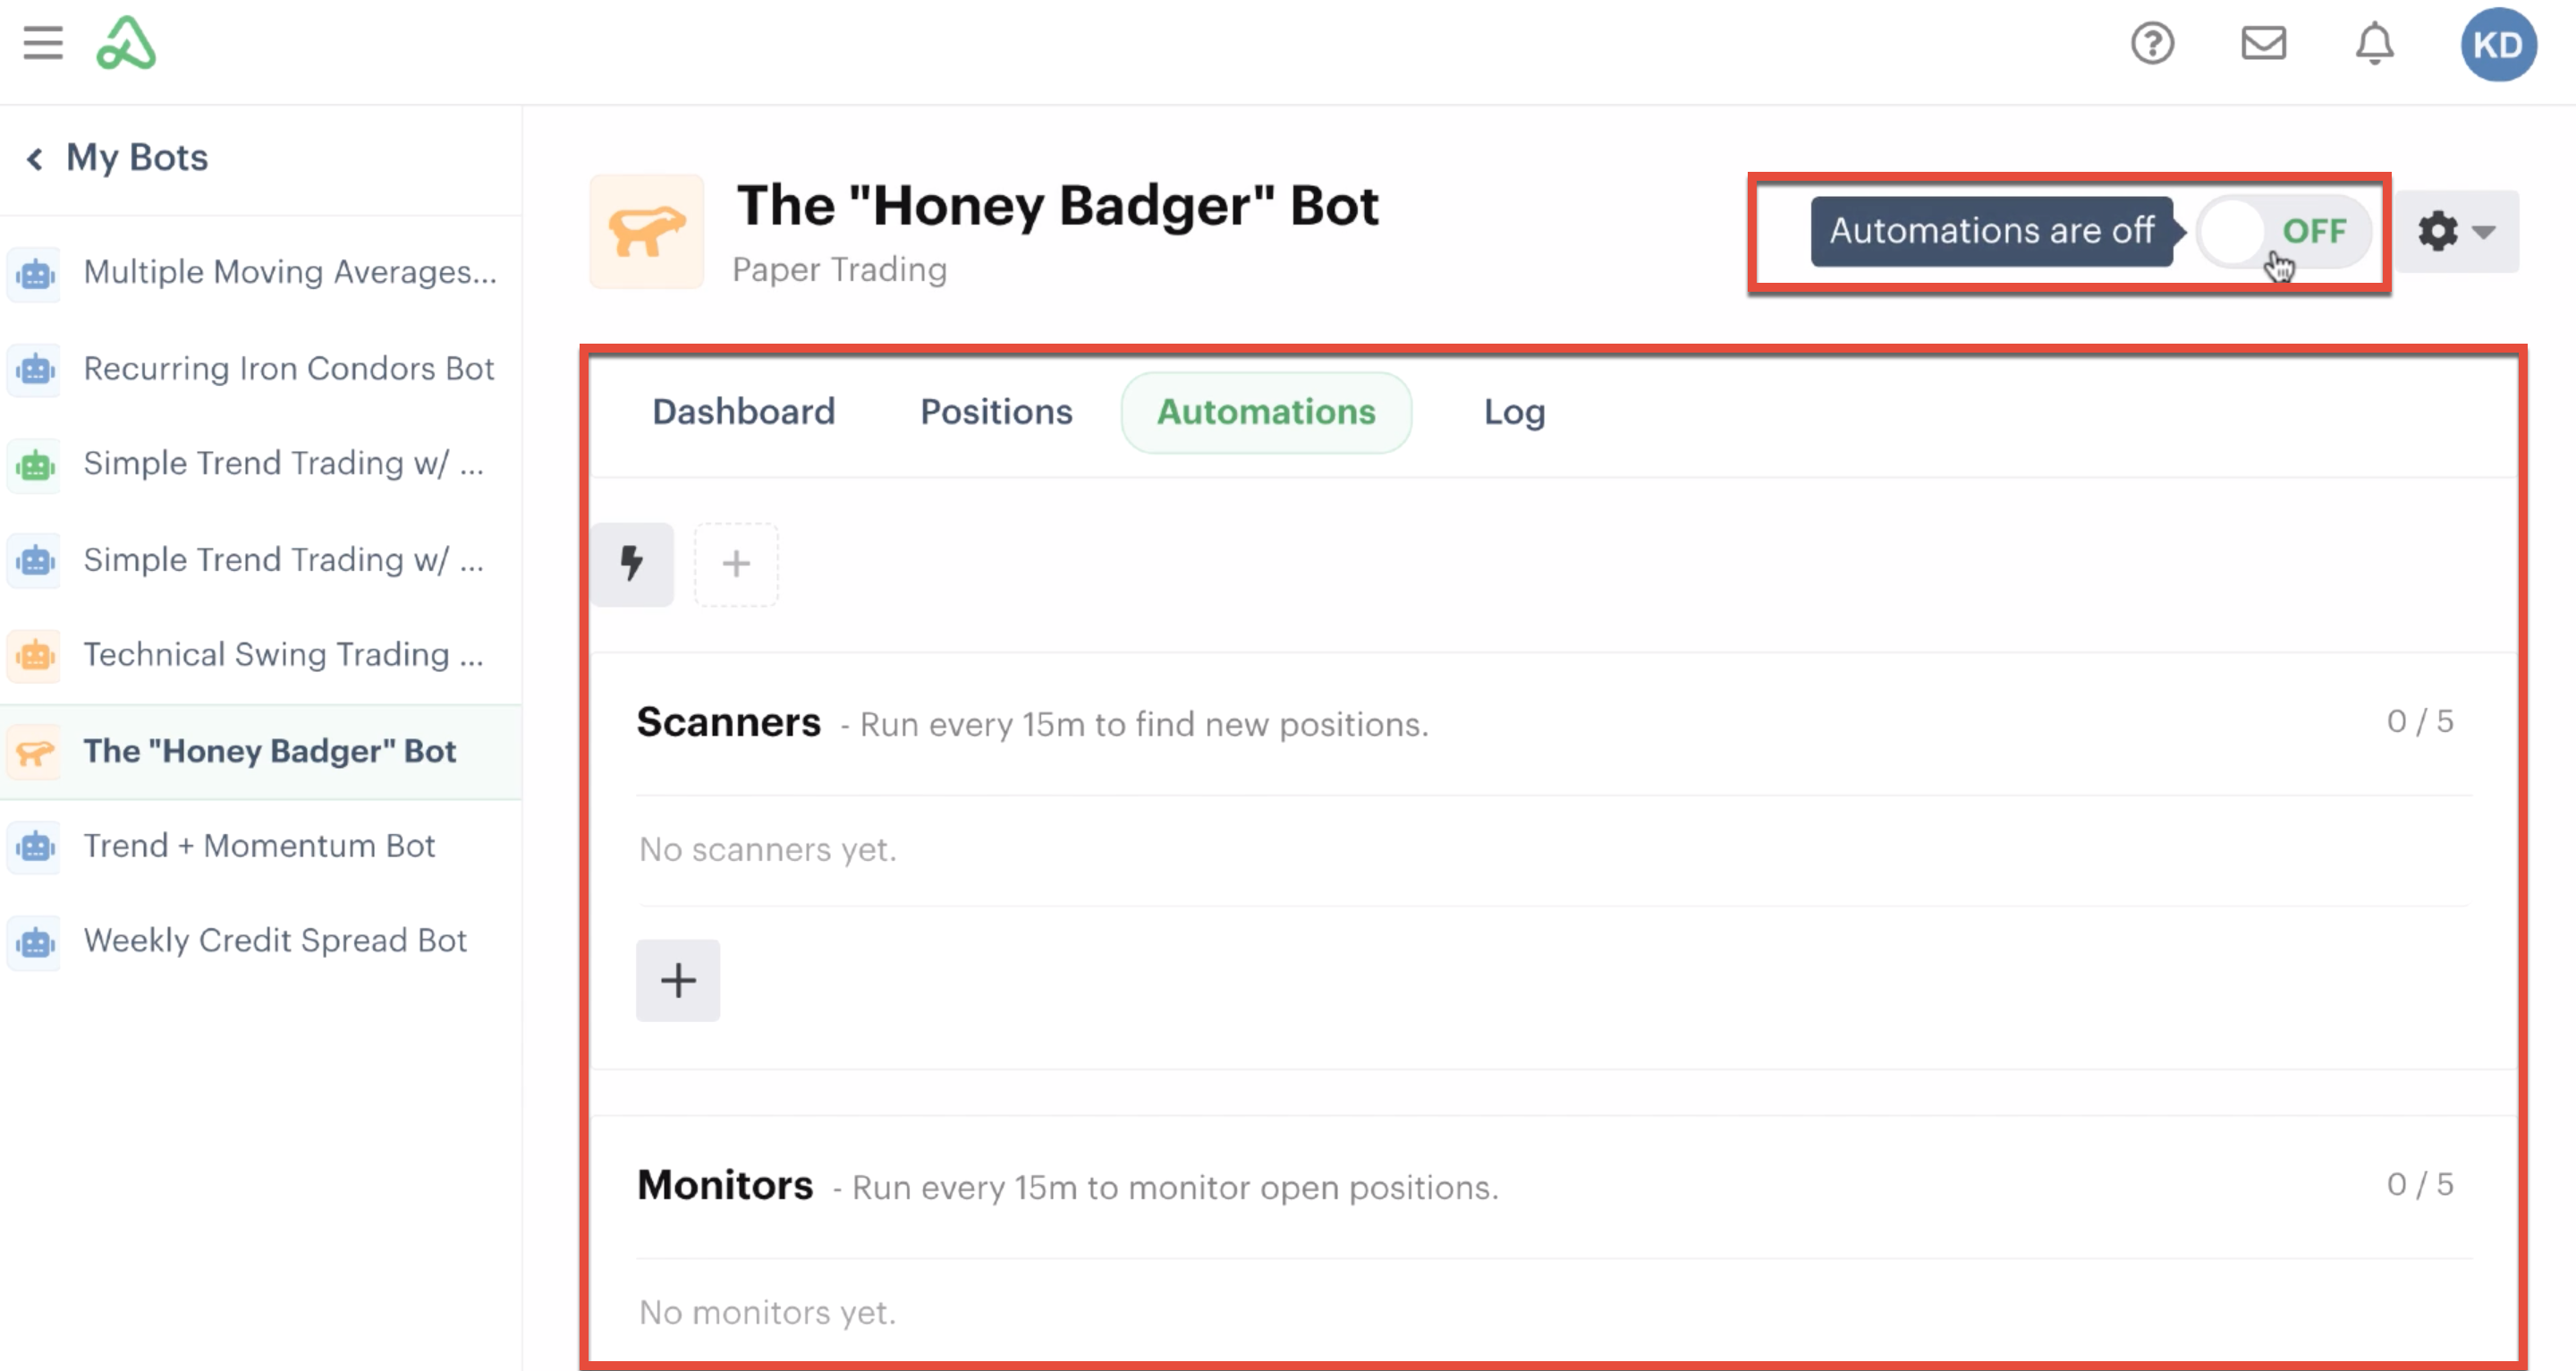This screenshot has width=2576, height=1371.
Task: Click the "Honey Badger" Bot page title
Action: (x=1057, y=206)
